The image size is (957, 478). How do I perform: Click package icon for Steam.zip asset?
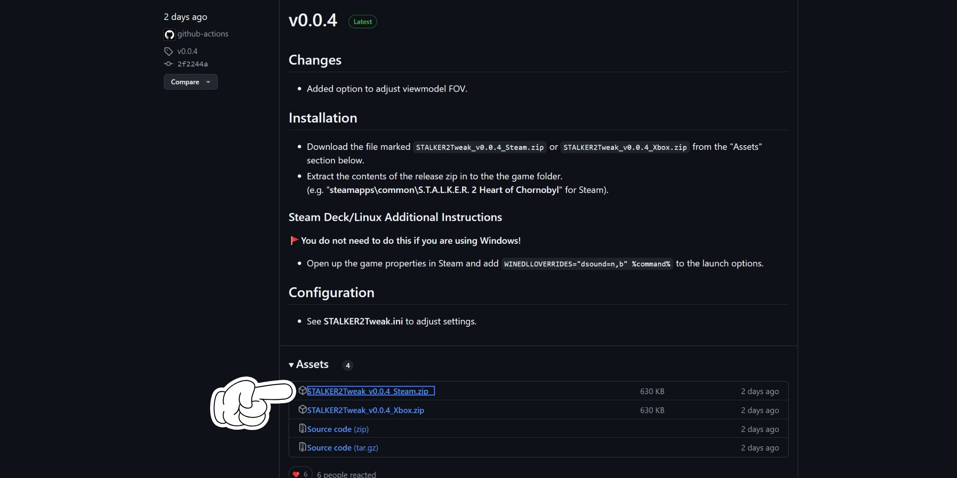click(x=302, y=391)
